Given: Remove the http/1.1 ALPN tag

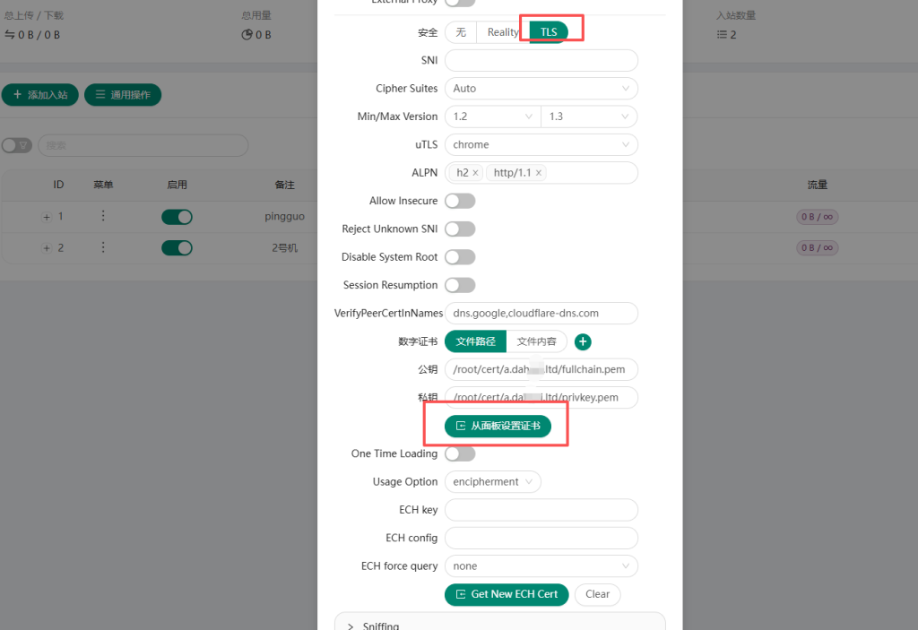Looking at the screenshot, I should pos(539,173).
